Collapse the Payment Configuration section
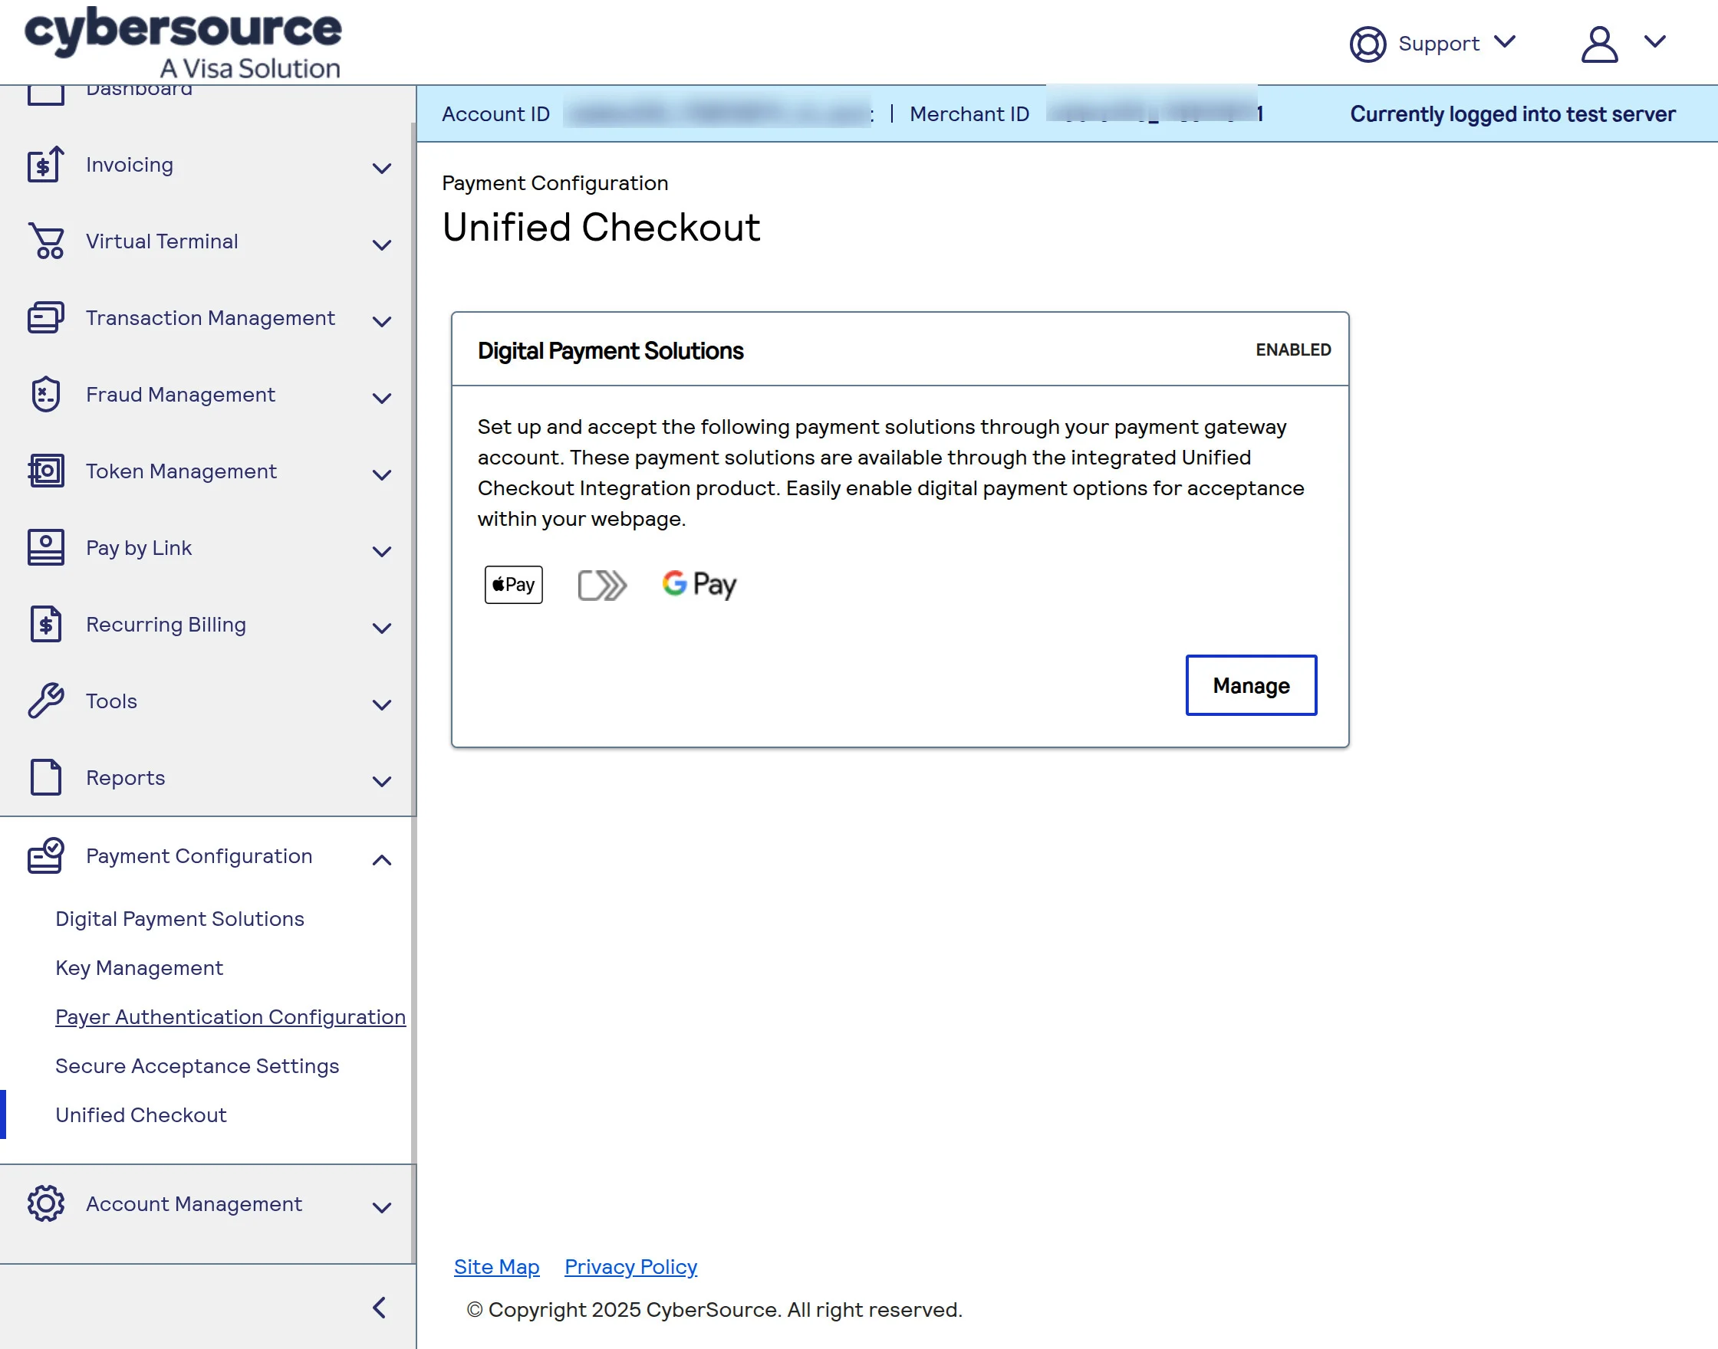This screenshot has width=1718, height=1349. 382,859
